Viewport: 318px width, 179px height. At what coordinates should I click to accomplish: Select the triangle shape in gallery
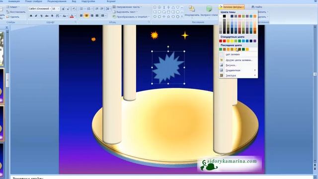pyautogui.click(x=173, y=7)
